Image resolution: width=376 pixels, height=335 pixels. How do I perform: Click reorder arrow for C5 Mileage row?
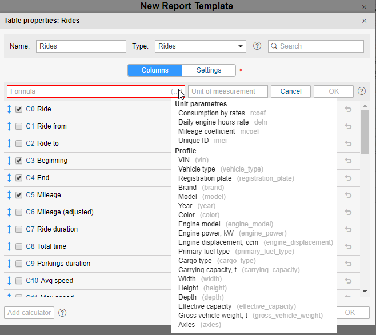[9, 195]
